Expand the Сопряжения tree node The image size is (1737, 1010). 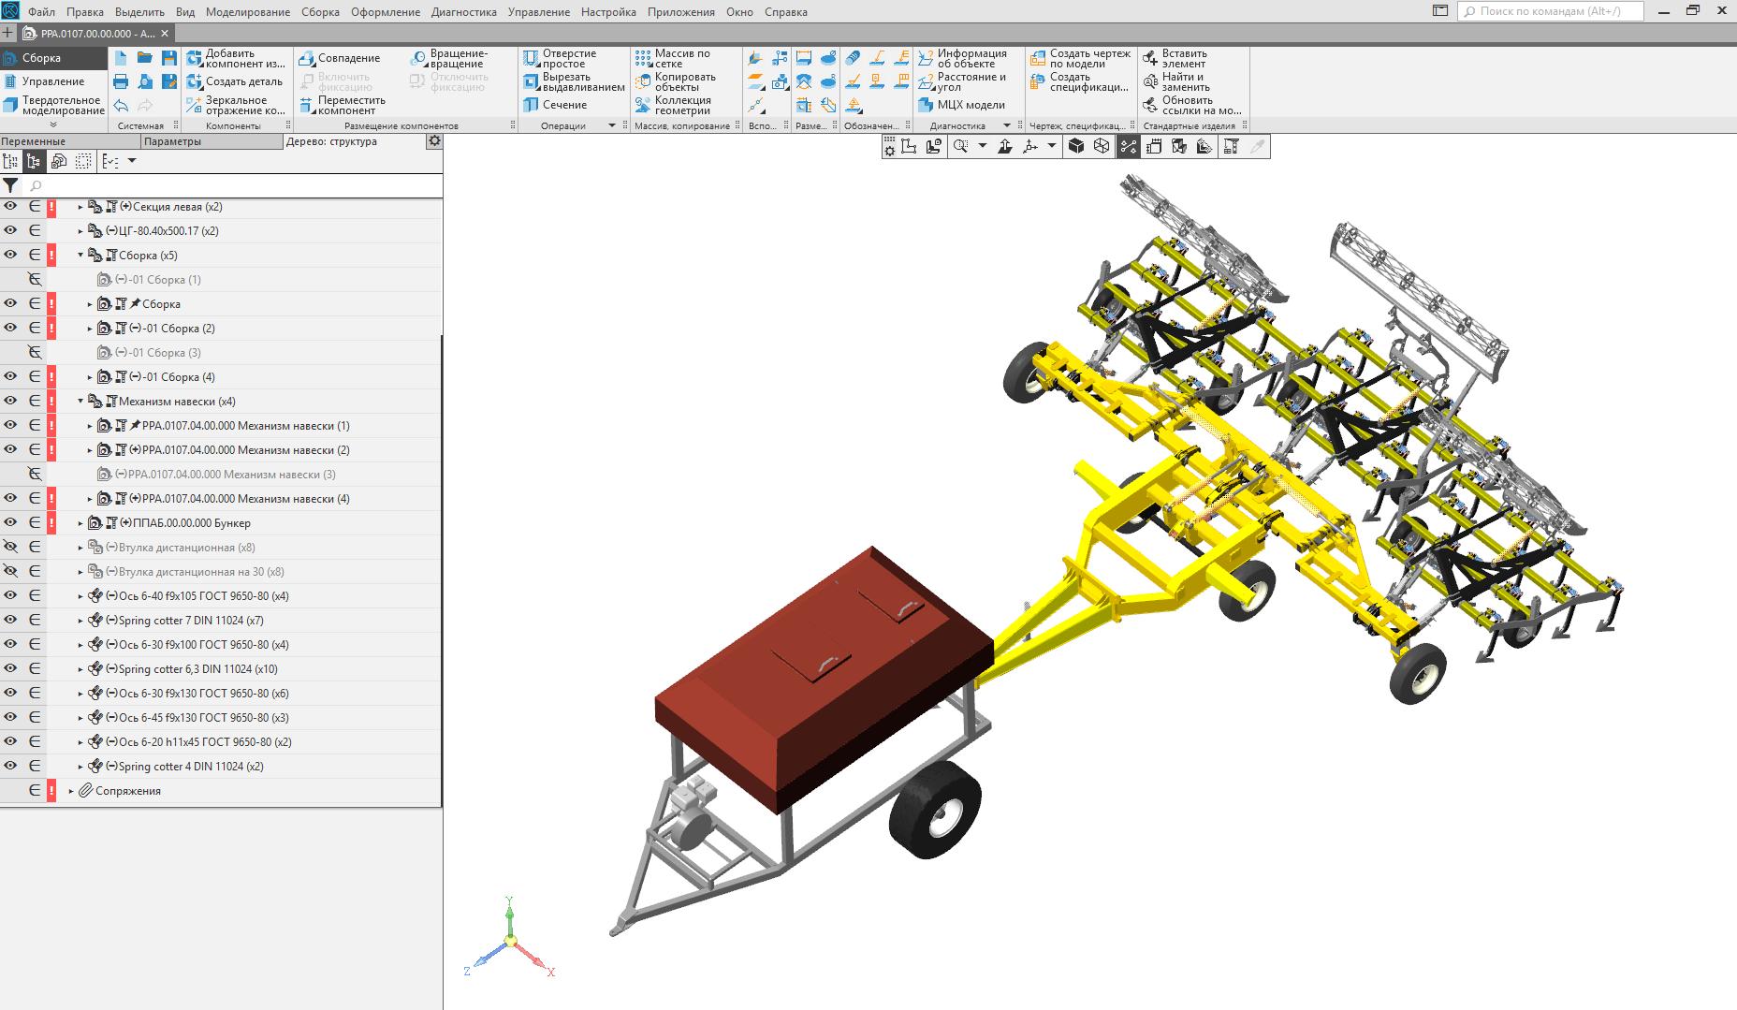71,791
